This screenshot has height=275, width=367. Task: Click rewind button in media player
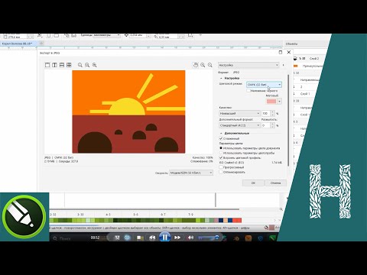pyautogui.click(x=152, y=238)
